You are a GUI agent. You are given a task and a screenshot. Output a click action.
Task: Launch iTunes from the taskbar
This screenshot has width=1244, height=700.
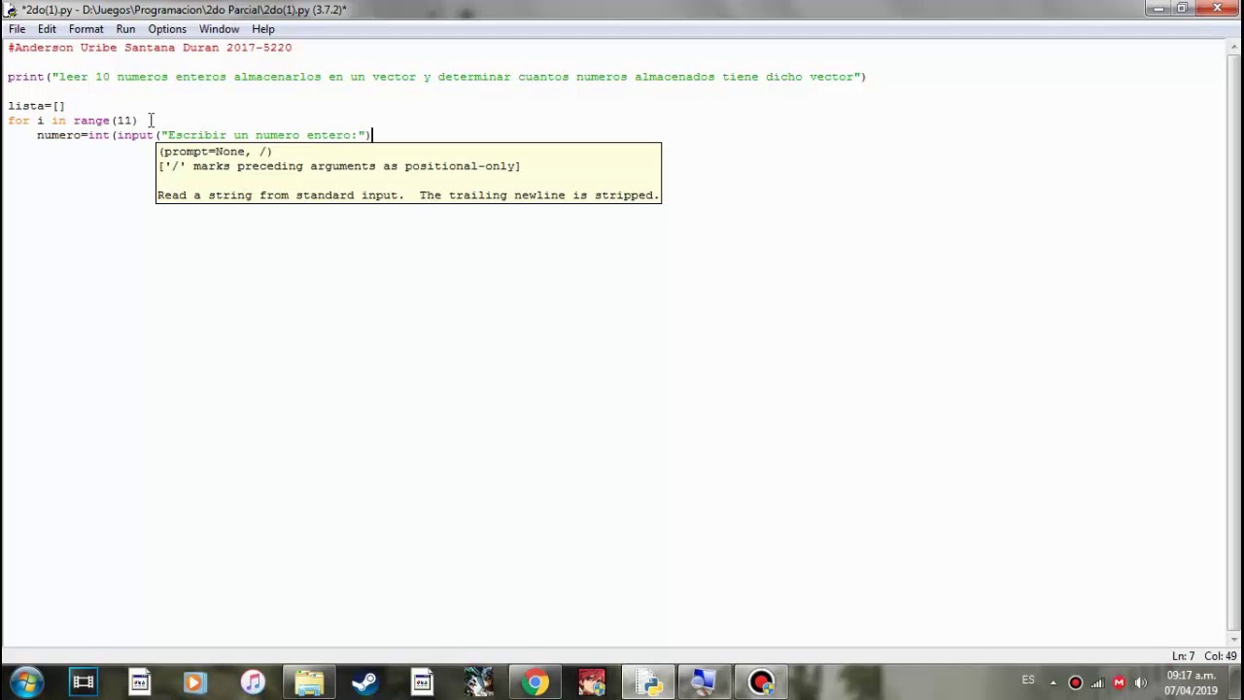click(253, 682)
